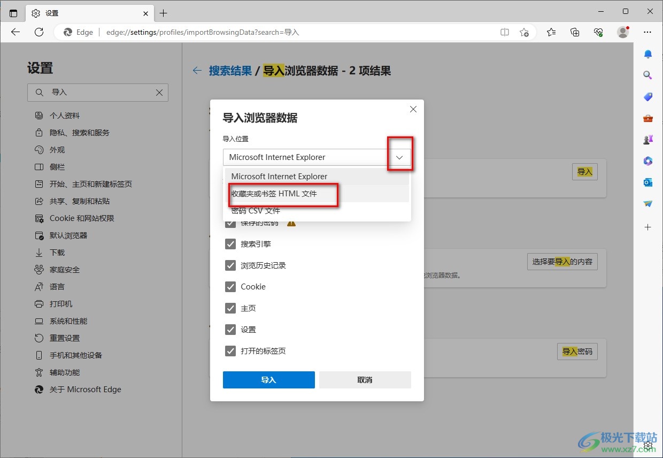Click the 搜索结果 breadcrumb link
The image size is (663, 458).
[x=230, y=71]
